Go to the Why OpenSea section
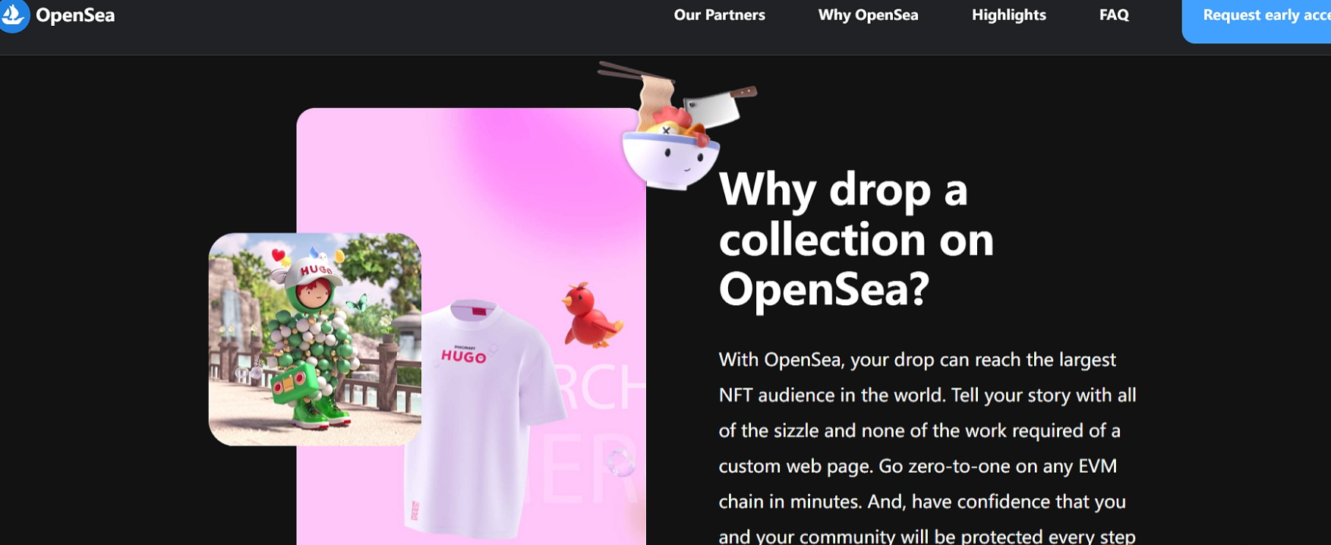Screen dimensions: 1331x545 tap(868, 15)
